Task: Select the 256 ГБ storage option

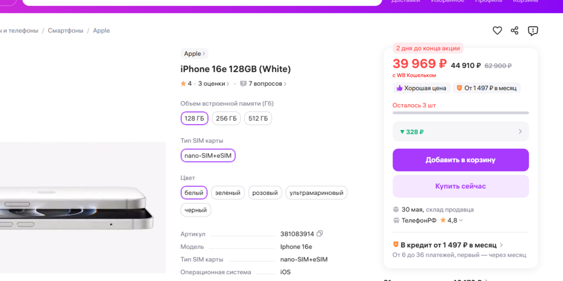Action: point(226,119)
